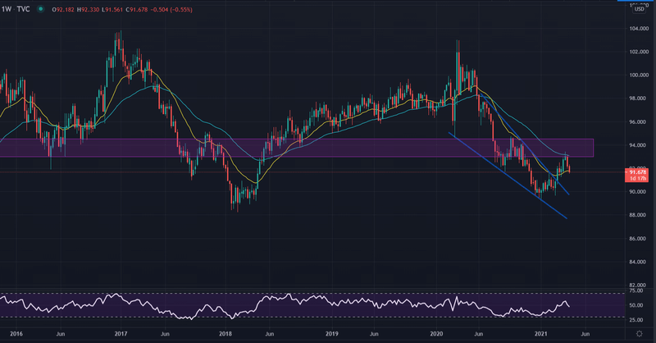Viewport: 656px width, 343px height.
Task: Click the close value C91.678
Action: click(136, 9)
